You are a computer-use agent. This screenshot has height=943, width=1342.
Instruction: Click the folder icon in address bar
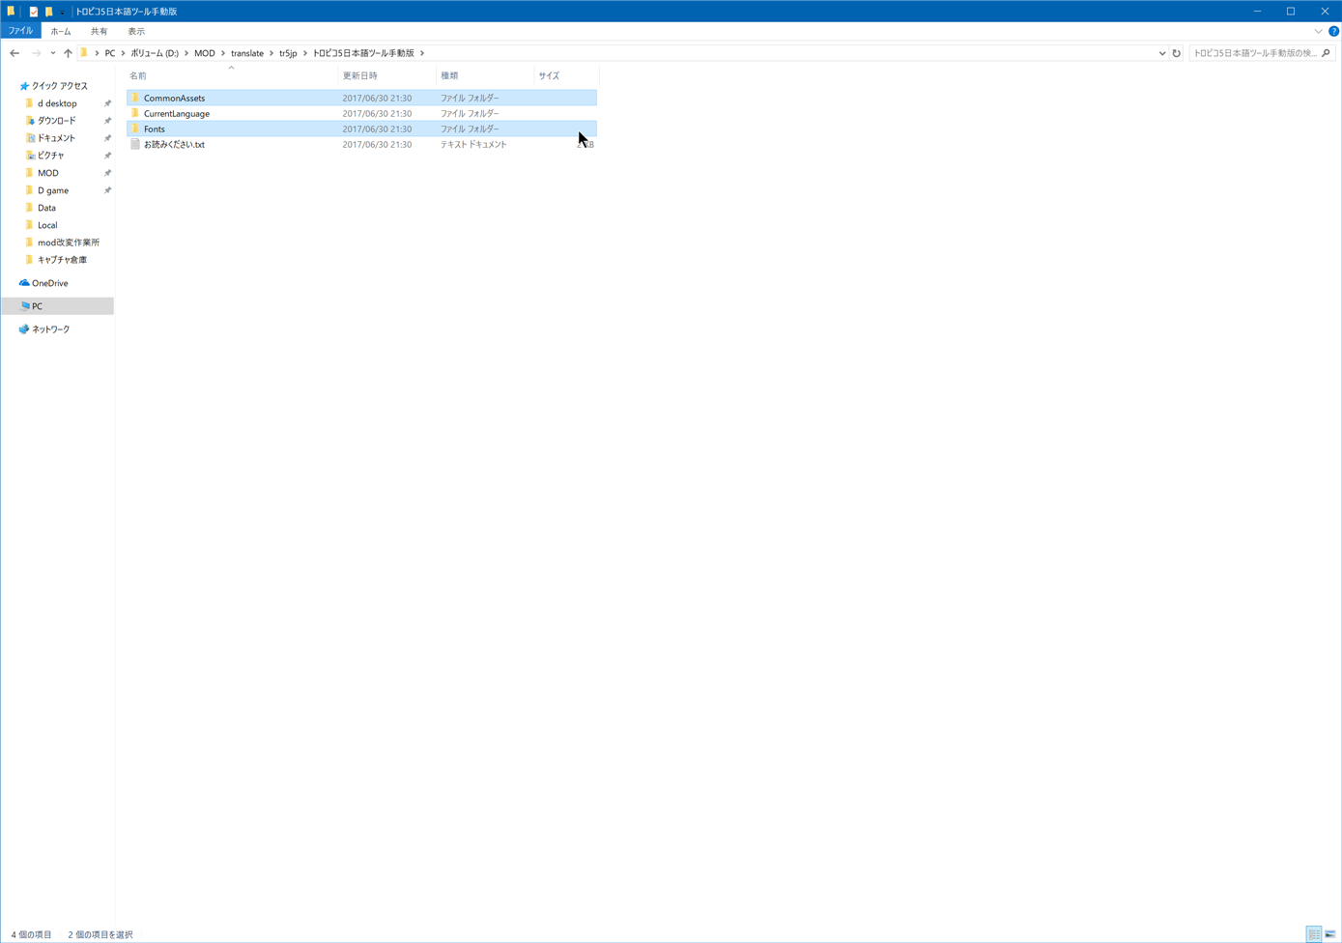coord(84,53)
